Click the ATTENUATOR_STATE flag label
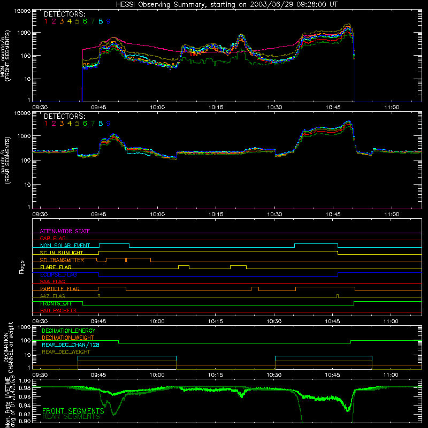Screen dimensions: 428x428 (65, 231)
